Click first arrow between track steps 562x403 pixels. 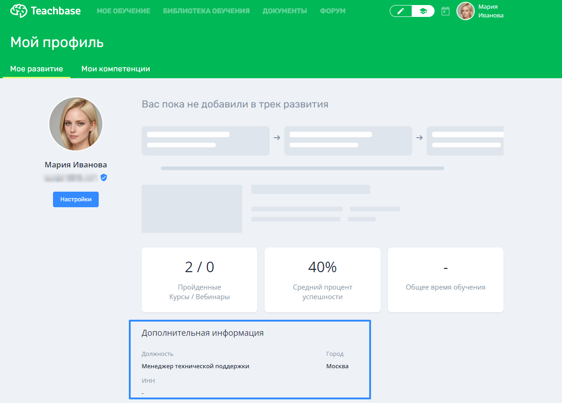click(x=277, y=138)
